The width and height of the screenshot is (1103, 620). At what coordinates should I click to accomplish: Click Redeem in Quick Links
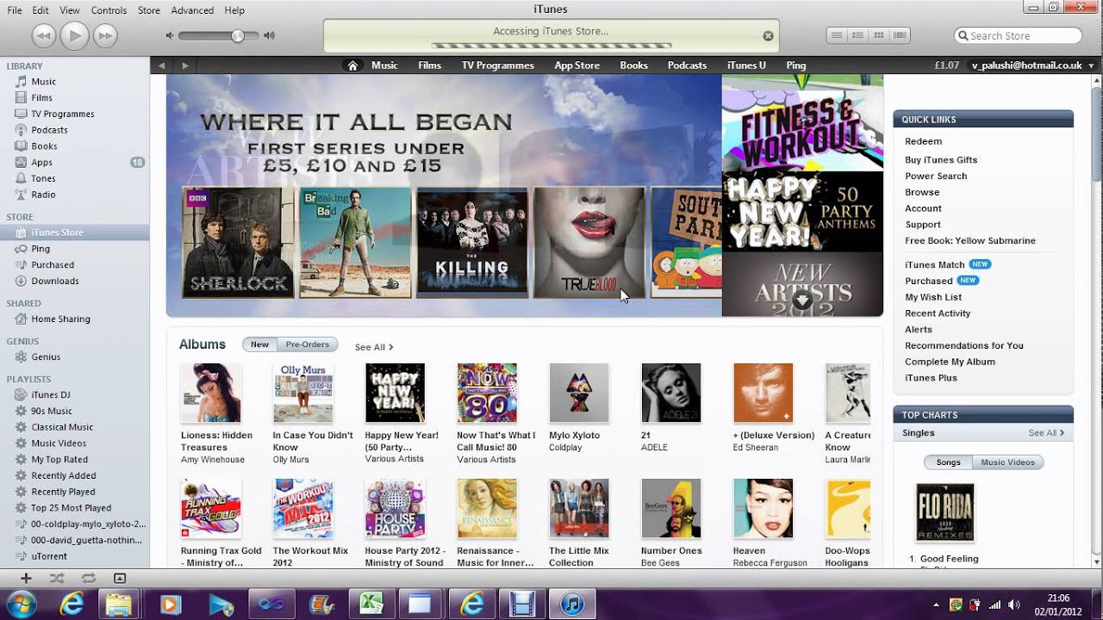tap(923, 141)
